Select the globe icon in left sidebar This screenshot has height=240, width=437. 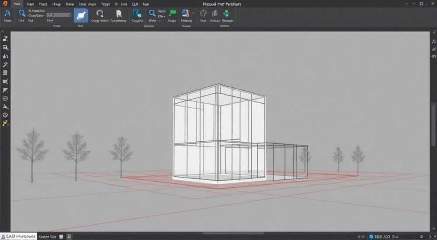(x=5, y=98)
